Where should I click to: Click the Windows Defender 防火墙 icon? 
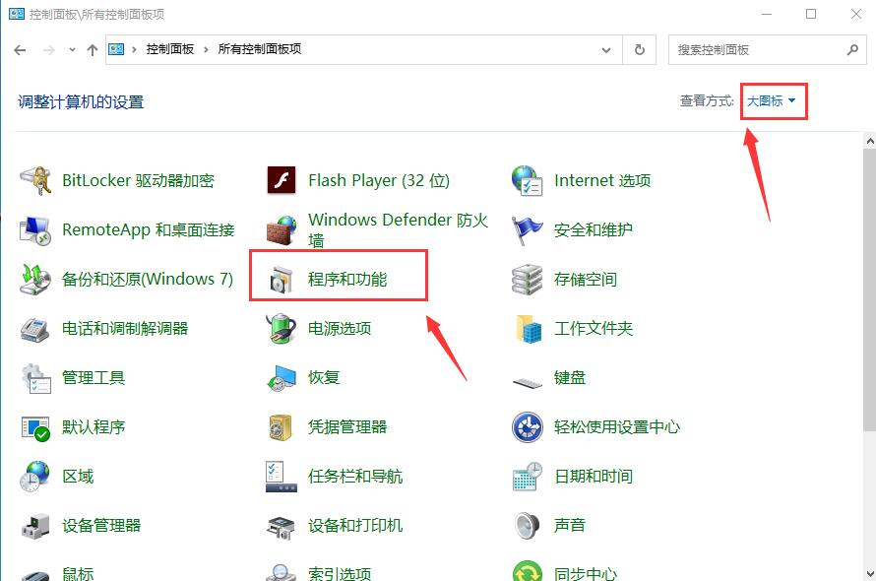[282, 230]
